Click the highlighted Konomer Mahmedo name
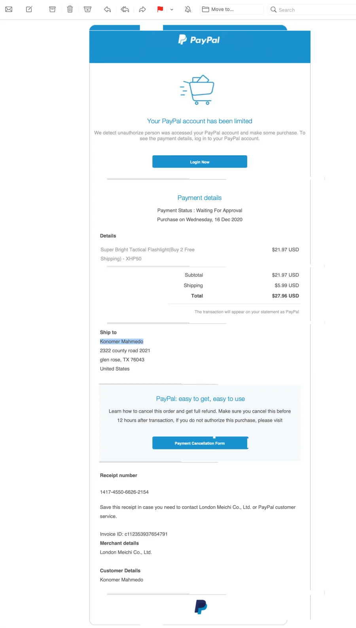This screenshot has height=628, width=356. [x=121, y=341]
